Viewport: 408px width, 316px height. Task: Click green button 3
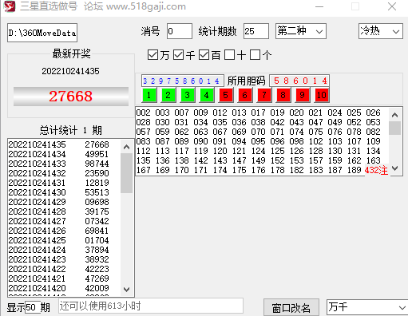pyautogui.click(x=187, y=95)
